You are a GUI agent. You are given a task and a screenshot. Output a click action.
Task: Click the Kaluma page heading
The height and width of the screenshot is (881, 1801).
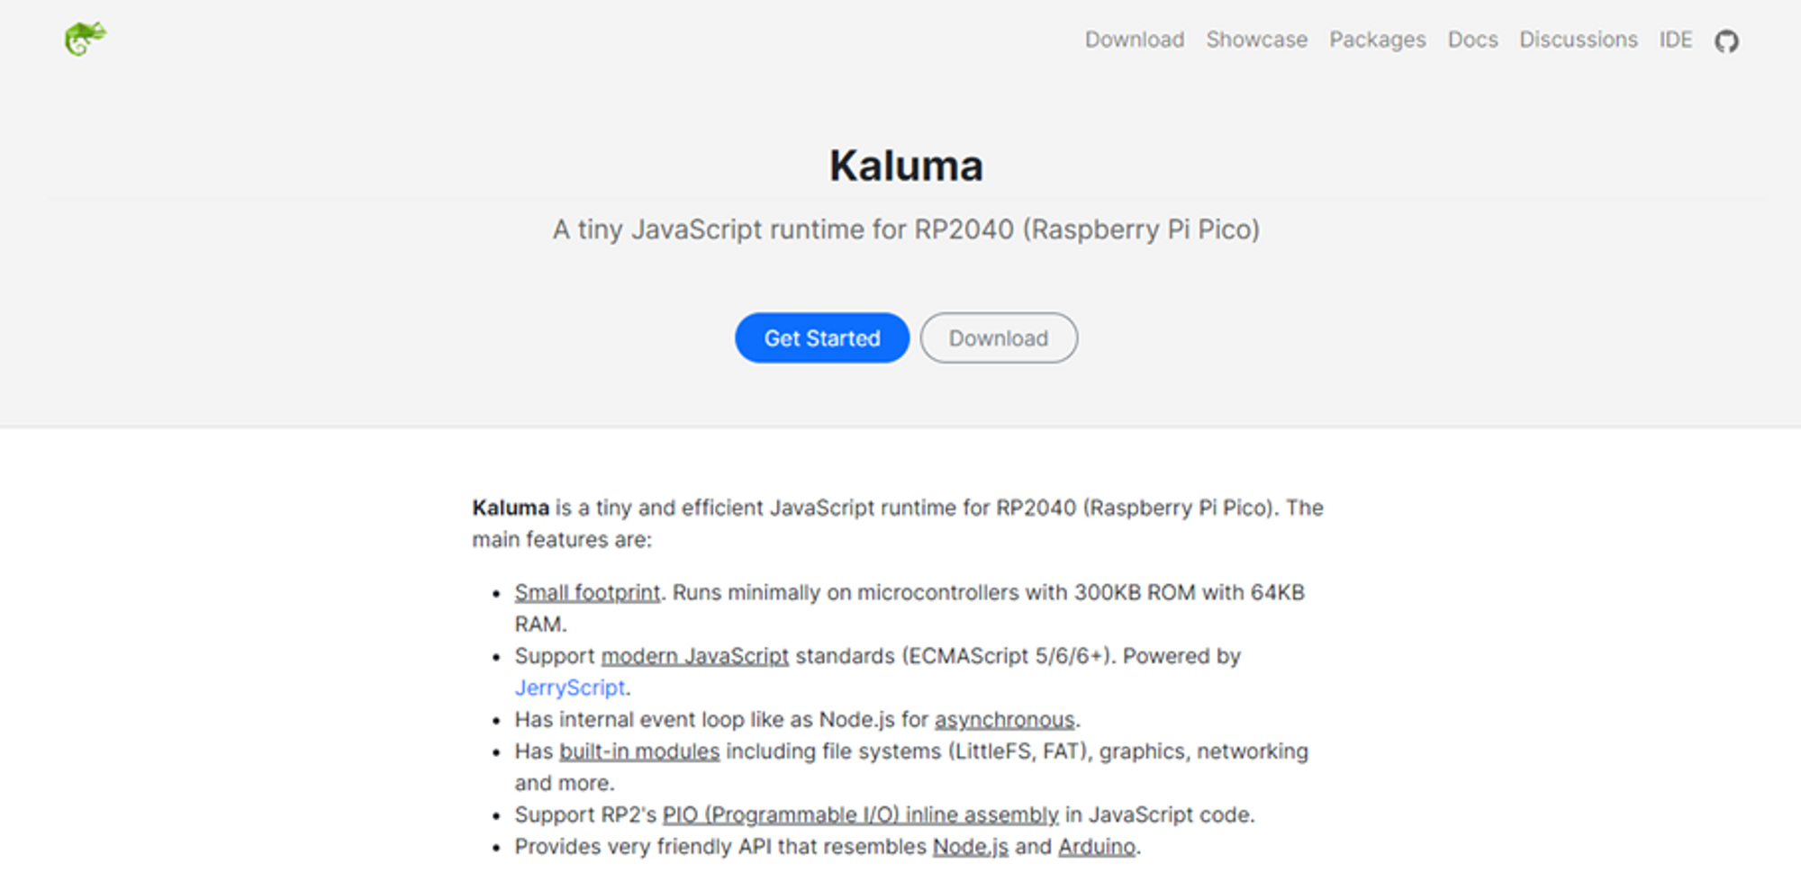[906, 166]
